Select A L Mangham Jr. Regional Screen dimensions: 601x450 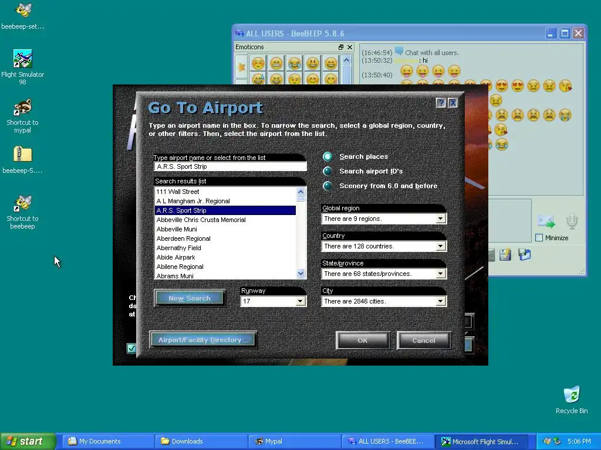point(225,201)
